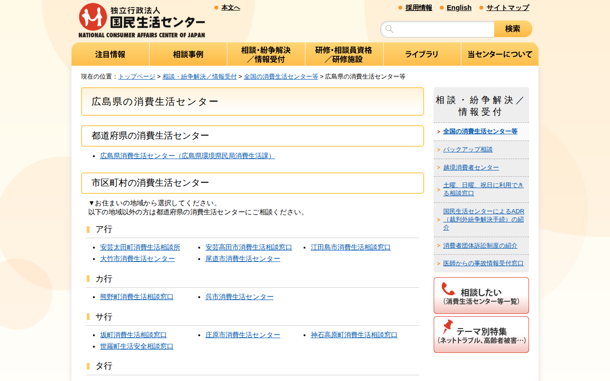Return to トップページ via breadcrumb
Image resolution: width=610 pixels, height=381 pixels.
click(136, 76)
